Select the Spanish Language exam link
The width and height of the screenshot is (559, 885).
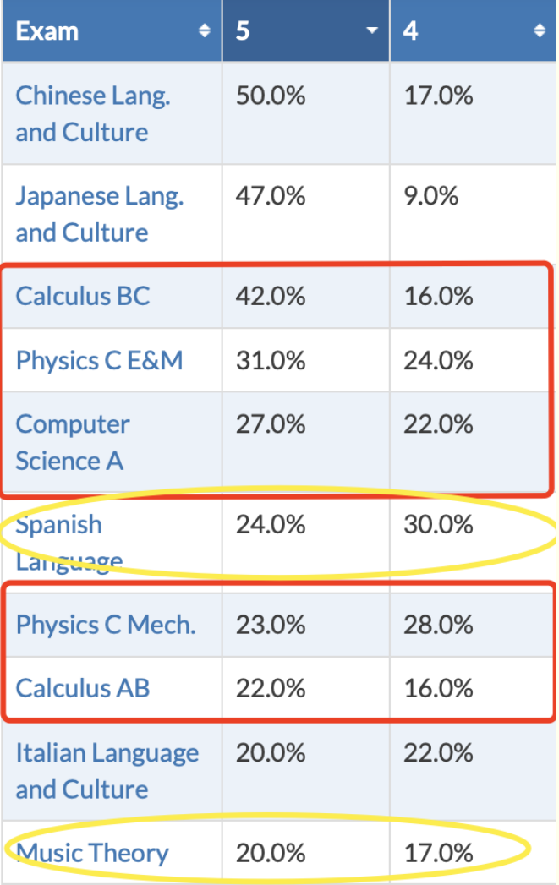coord(69,542)
